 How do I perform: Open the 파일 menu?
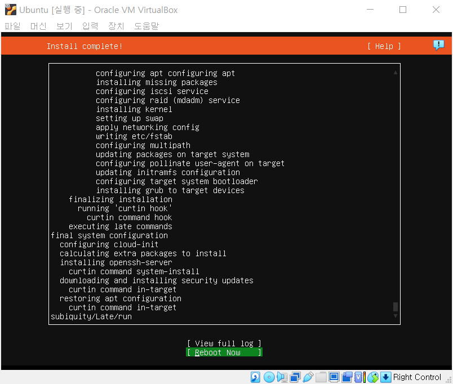pyautogui.click(x=12, y=26)
